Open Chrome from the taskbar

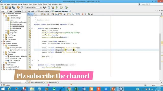(x=69, y=89)
